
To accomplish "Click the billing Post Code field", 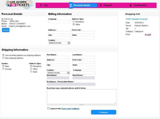I will [x=83, y=33].
